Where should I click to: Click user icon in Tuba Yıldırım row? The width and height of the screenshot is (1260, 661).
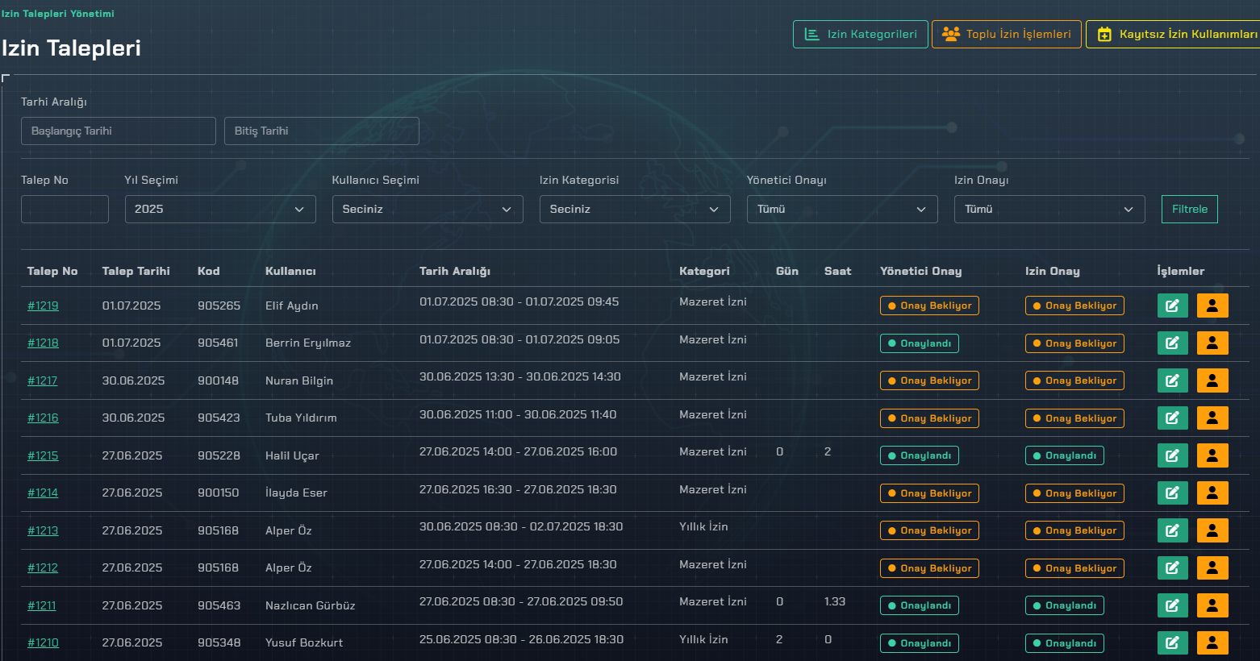pyautogui.click(x=1212, y=418)
